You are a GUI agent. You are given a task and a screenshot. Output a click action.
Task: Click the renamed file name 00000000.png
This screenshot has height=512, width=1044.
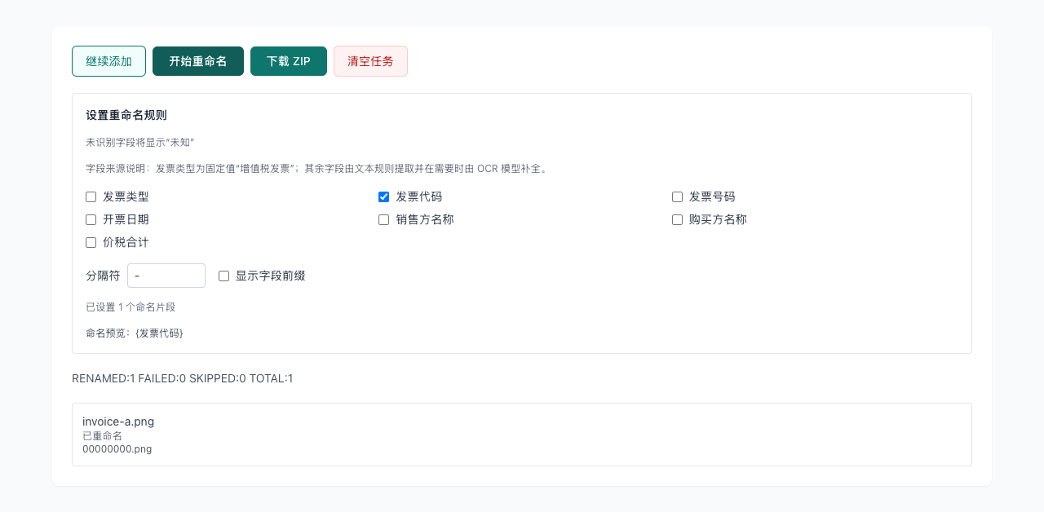click(117, 448)
